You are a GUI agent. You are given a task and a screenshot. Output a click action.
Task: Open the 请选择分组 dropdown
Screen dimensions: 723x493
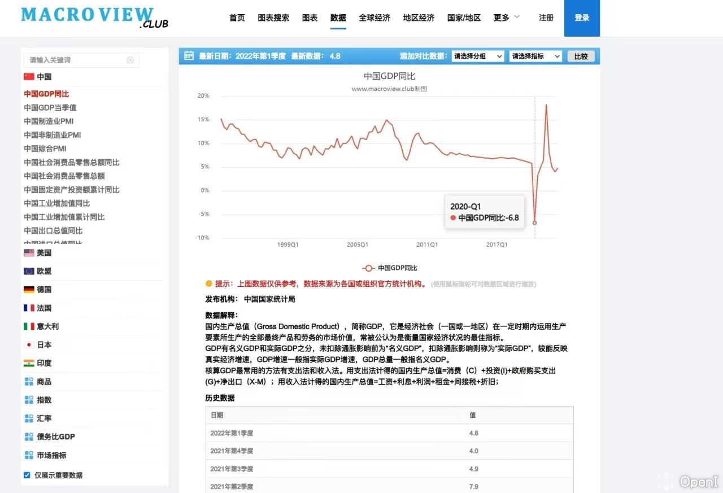tap(477, 56)
